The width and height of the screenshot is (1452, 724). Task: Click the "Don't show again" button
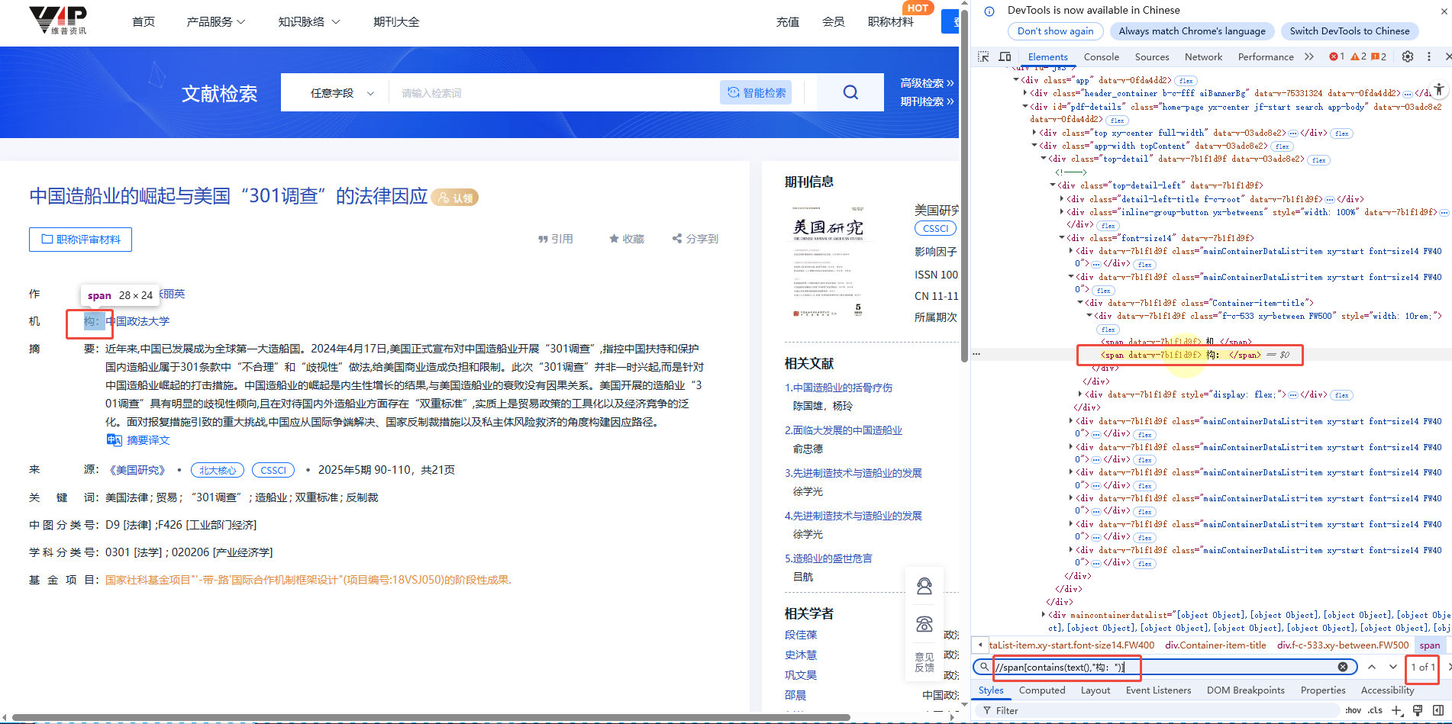(x=1055, y=31)
